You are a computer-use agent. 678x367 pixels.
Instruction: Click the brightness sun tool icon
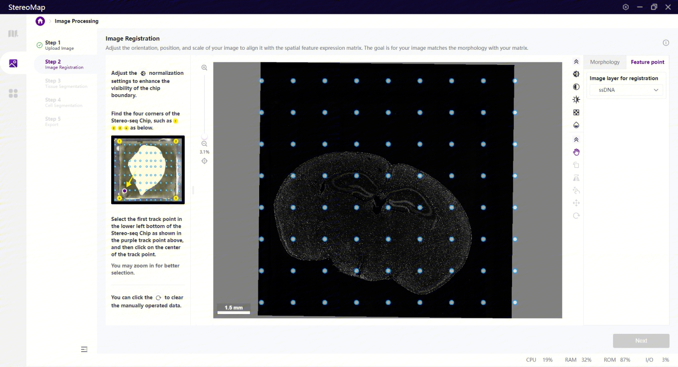pos(576,99)
